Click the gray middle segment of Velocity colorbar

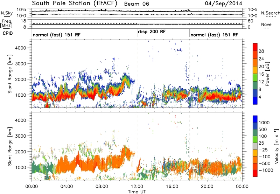point(255,146)
